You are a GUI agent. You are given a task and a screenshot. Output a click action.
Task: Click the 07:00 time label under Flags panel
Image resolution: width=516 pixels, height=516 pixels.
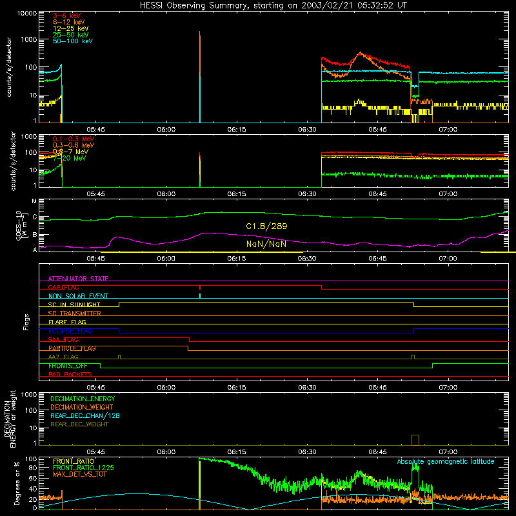(448, 388)
